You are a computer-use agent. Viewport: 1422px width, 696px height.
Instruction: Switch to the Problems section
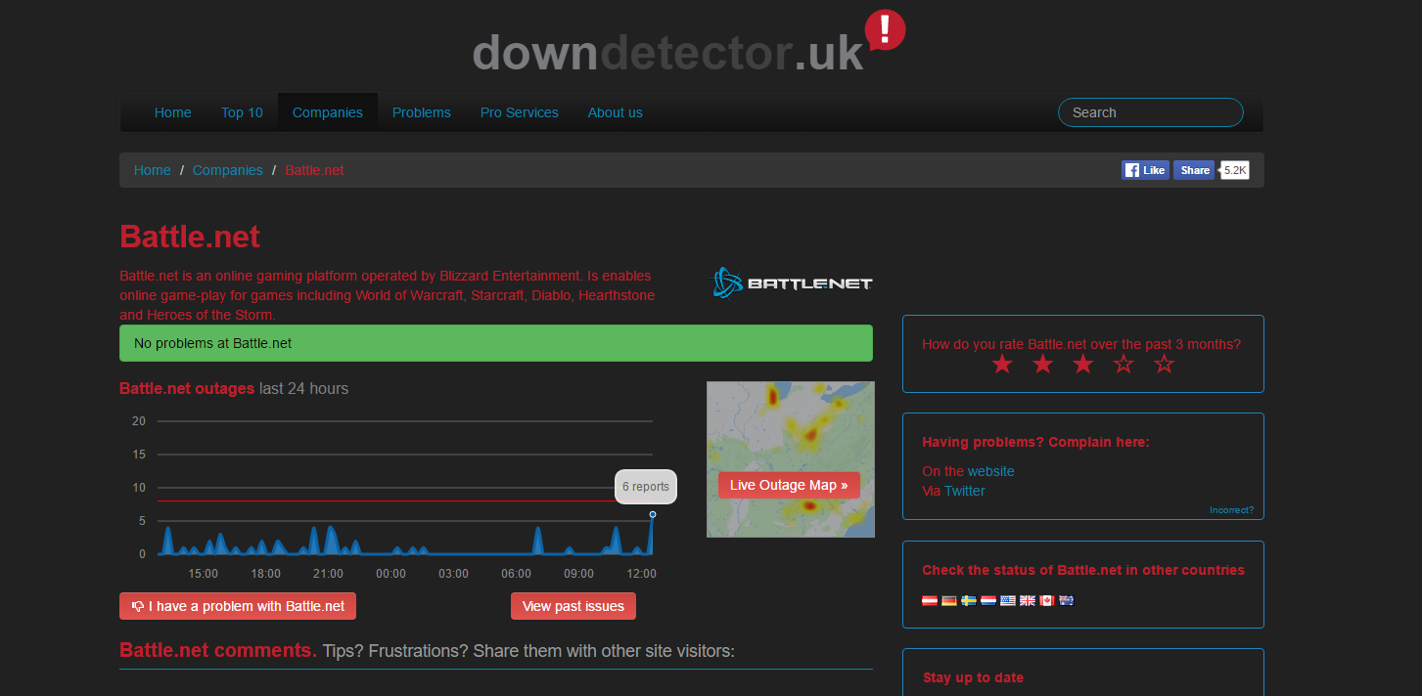(421, 111)
